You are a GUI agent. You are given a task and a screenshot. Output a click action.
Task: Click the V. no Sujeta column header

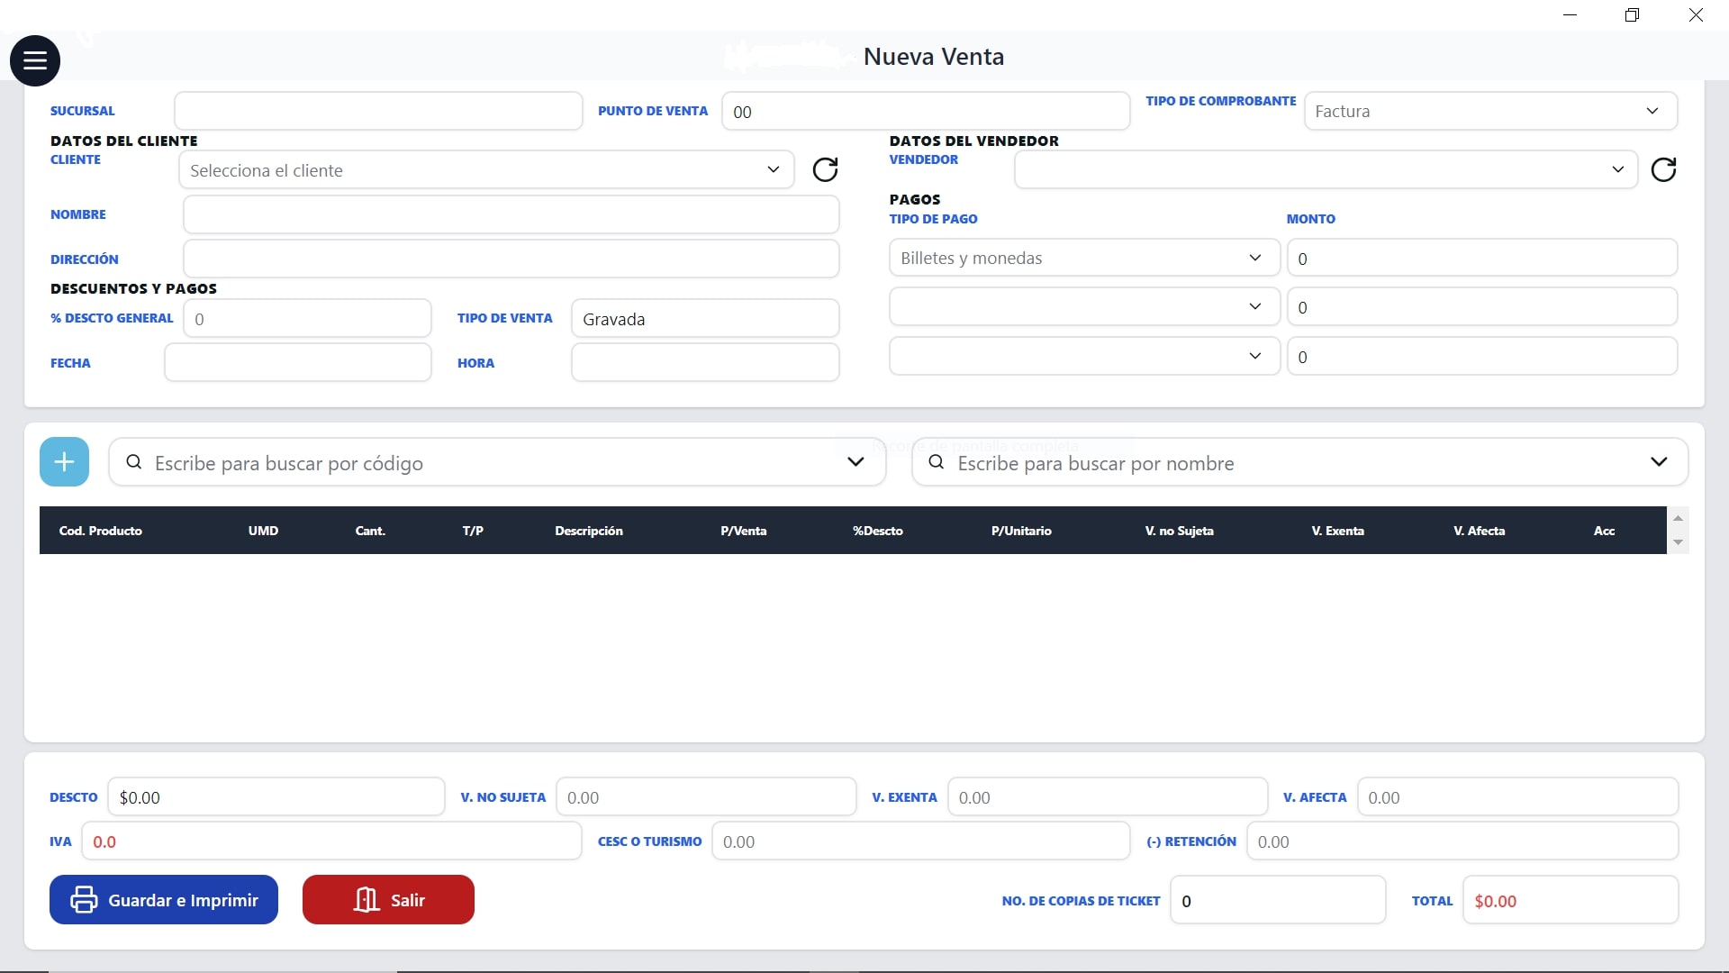1180,531
